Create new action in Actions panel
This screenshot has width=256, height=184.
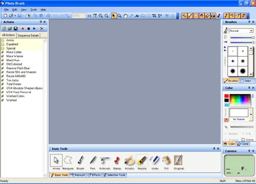4,29
